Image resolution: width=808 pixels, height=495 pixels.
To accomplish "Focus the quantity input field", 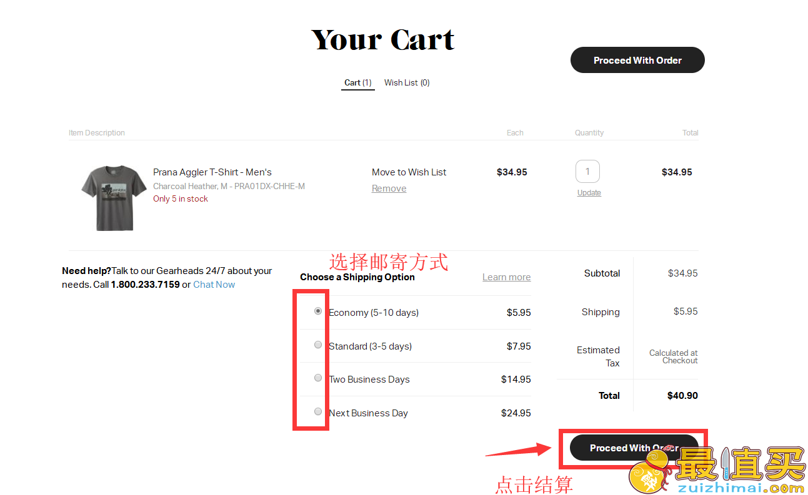I will [x=587, y=171].
